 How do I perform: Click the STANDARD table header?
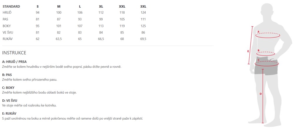pos(11,6)
